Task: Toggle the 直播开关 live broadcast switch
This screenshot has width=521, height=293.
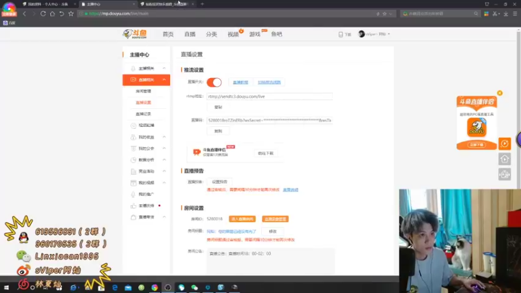Action: click(x=214, y=83)
